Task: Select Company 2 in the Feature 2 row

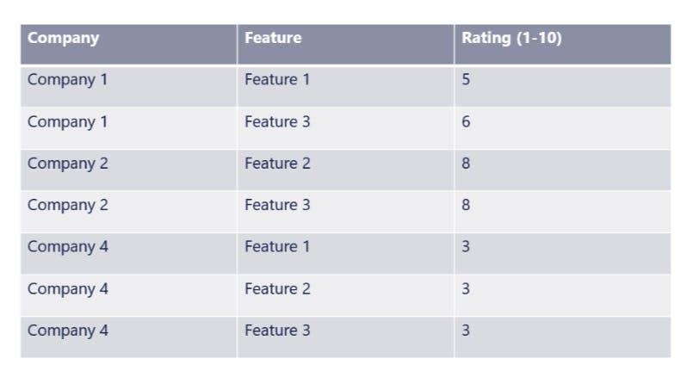Action: tap(67, 164)
